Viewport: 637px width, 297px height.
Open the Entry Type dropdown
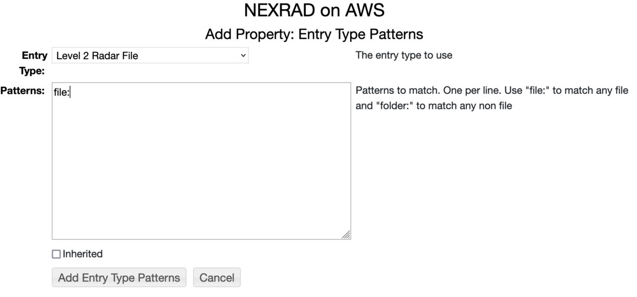tap(150, 55)
